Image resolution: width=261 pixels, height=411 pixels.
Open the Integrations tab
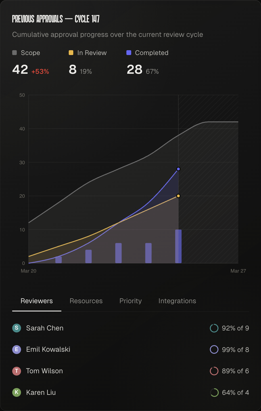point(177,301)
